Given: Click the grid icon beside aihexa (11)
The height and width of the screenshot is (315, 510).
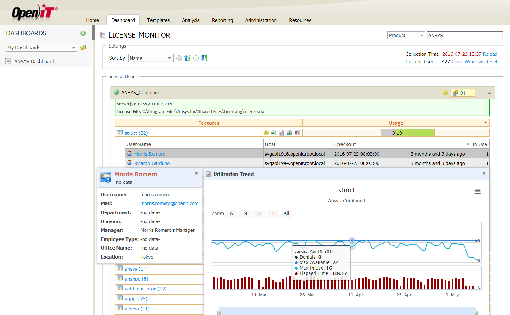Looking at the screenshot, I should tap(120, 308).
